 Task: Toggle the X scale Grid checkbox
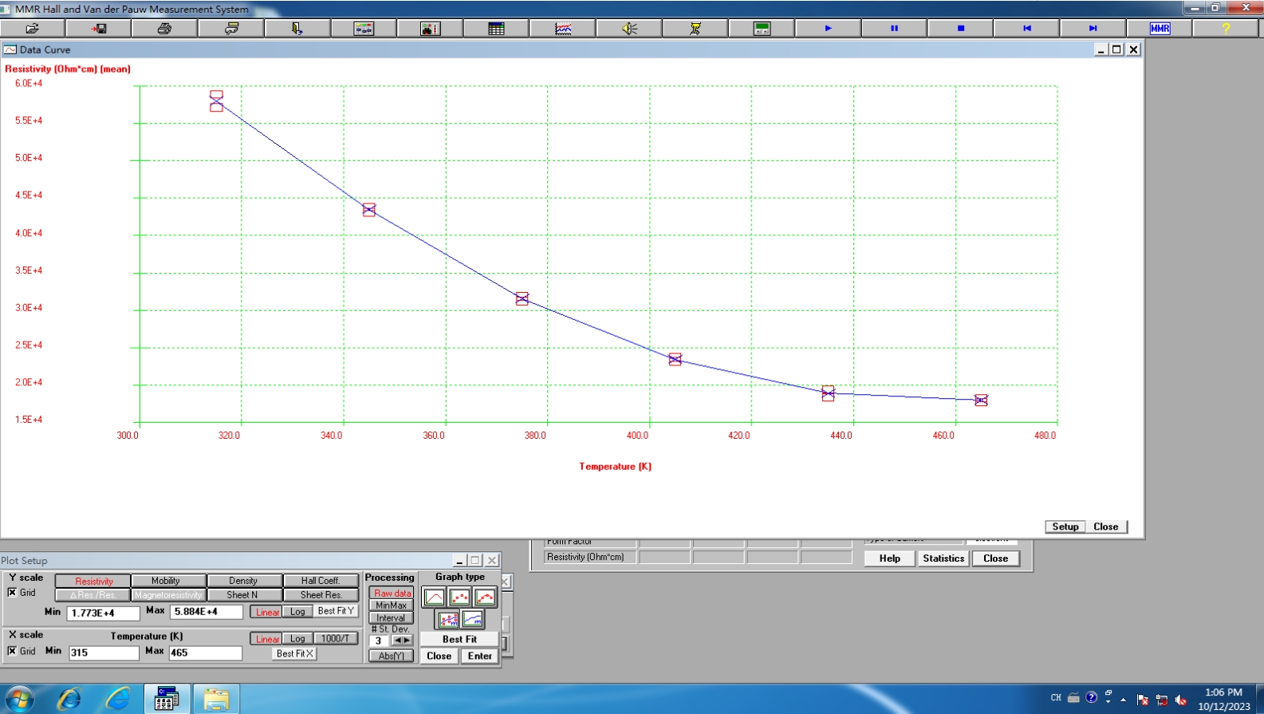click(12, 651)
